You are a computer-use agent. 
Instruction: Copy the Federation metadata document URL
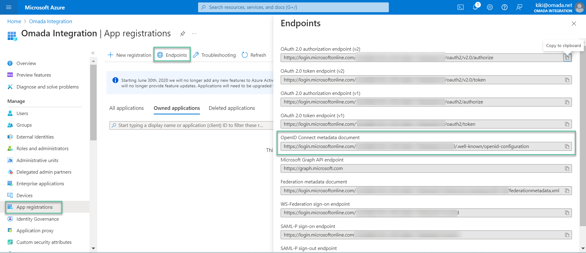(567, 191)
